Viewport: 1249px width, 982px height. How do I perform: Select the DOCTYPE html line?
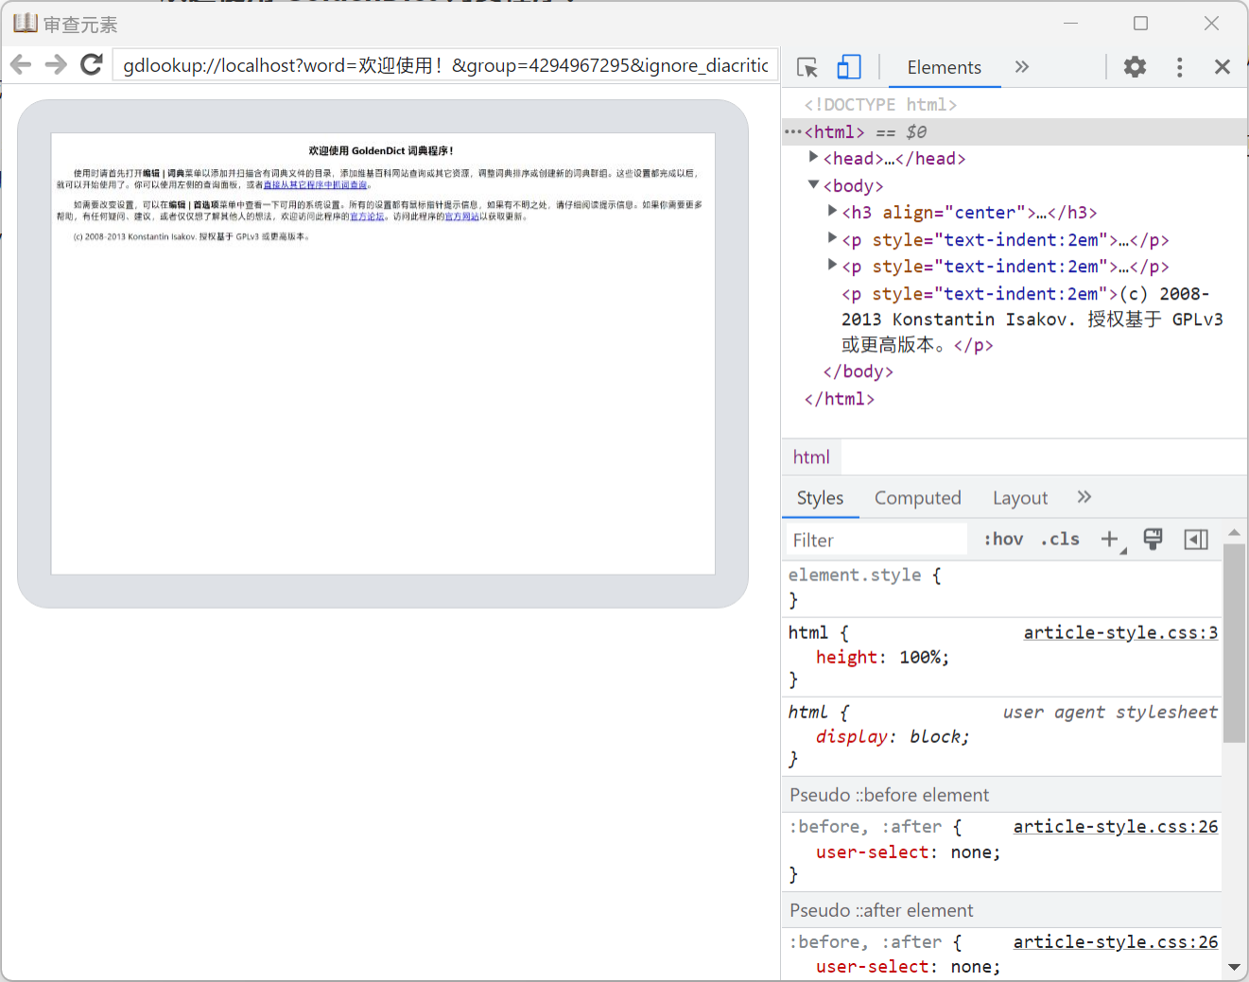(x=880, y=105)
